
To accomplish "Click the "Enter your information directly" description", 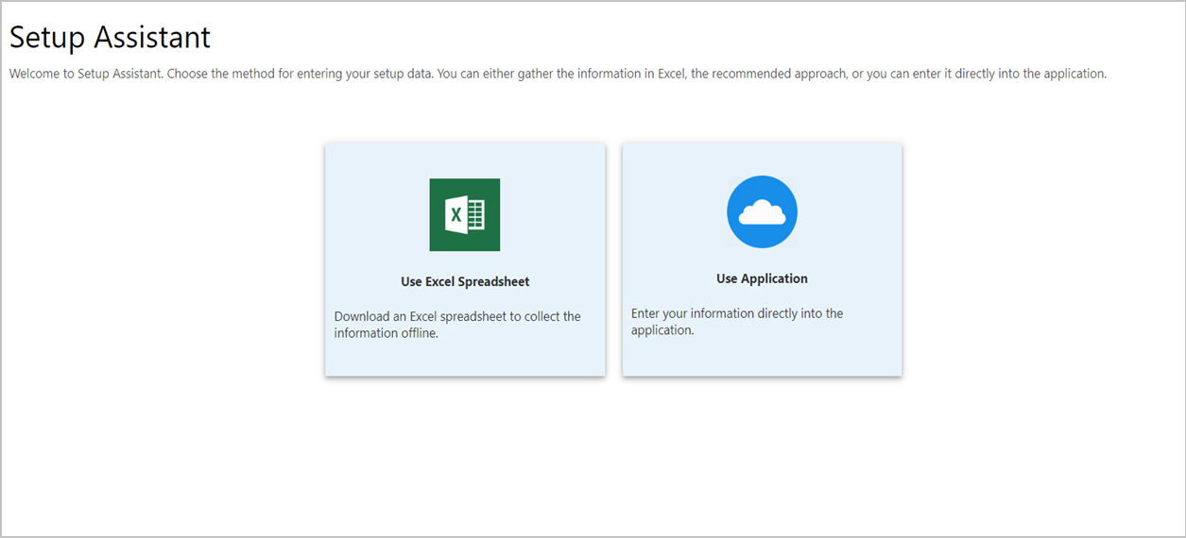I will pos(737,313).
